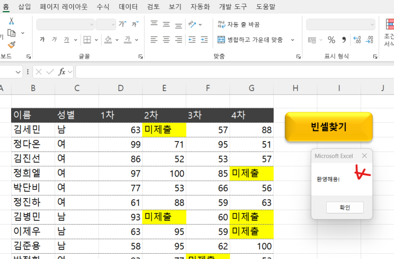Screen dimensions: 394x259
Task: Align text to the left
Action: [x=154, y=40]
